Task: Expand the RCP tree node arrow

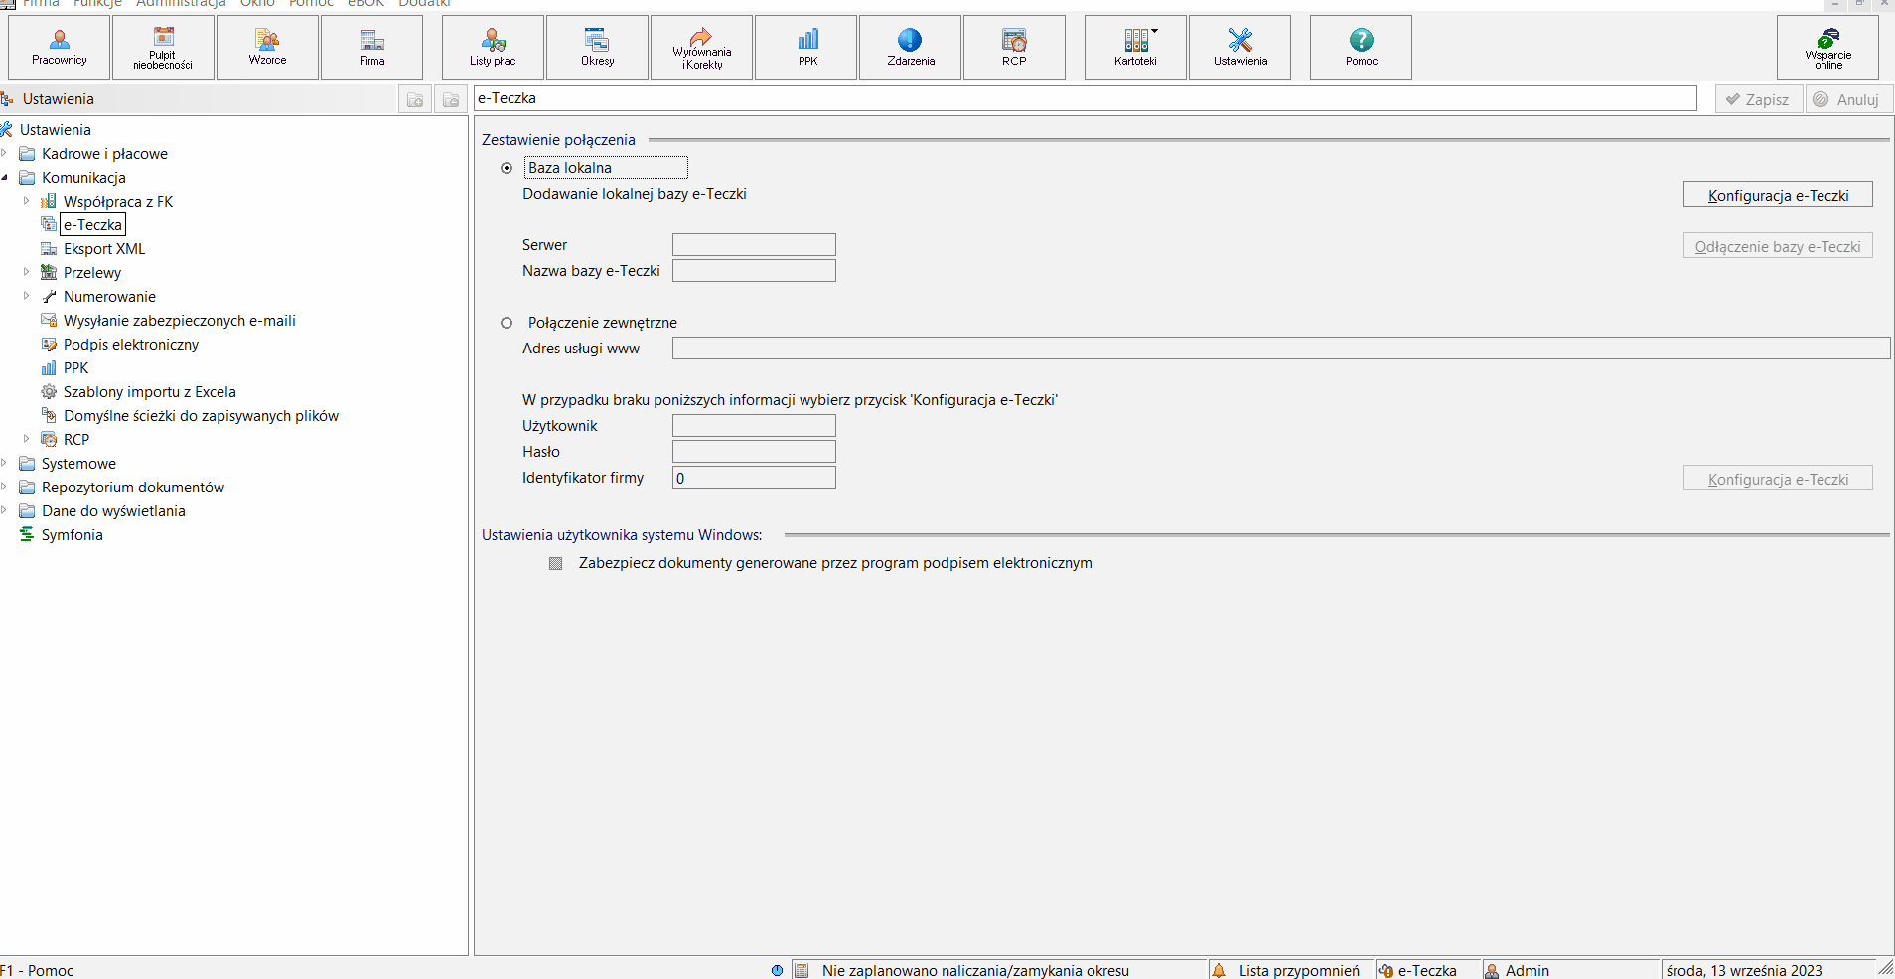Action: click(x=27, y=439)
